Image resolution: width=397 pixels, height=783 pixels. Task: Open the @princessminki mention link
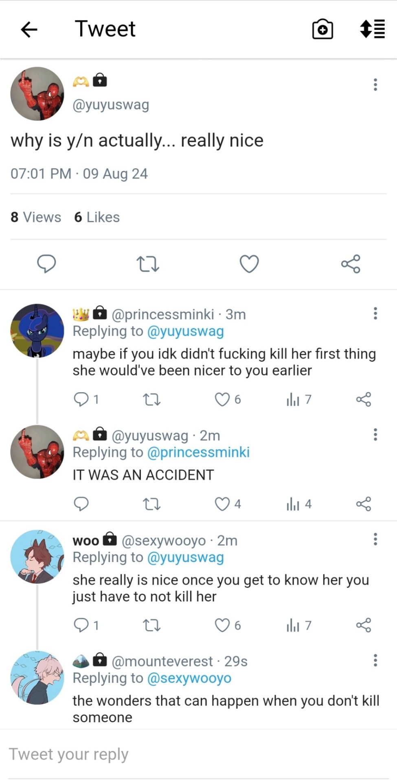198,452
